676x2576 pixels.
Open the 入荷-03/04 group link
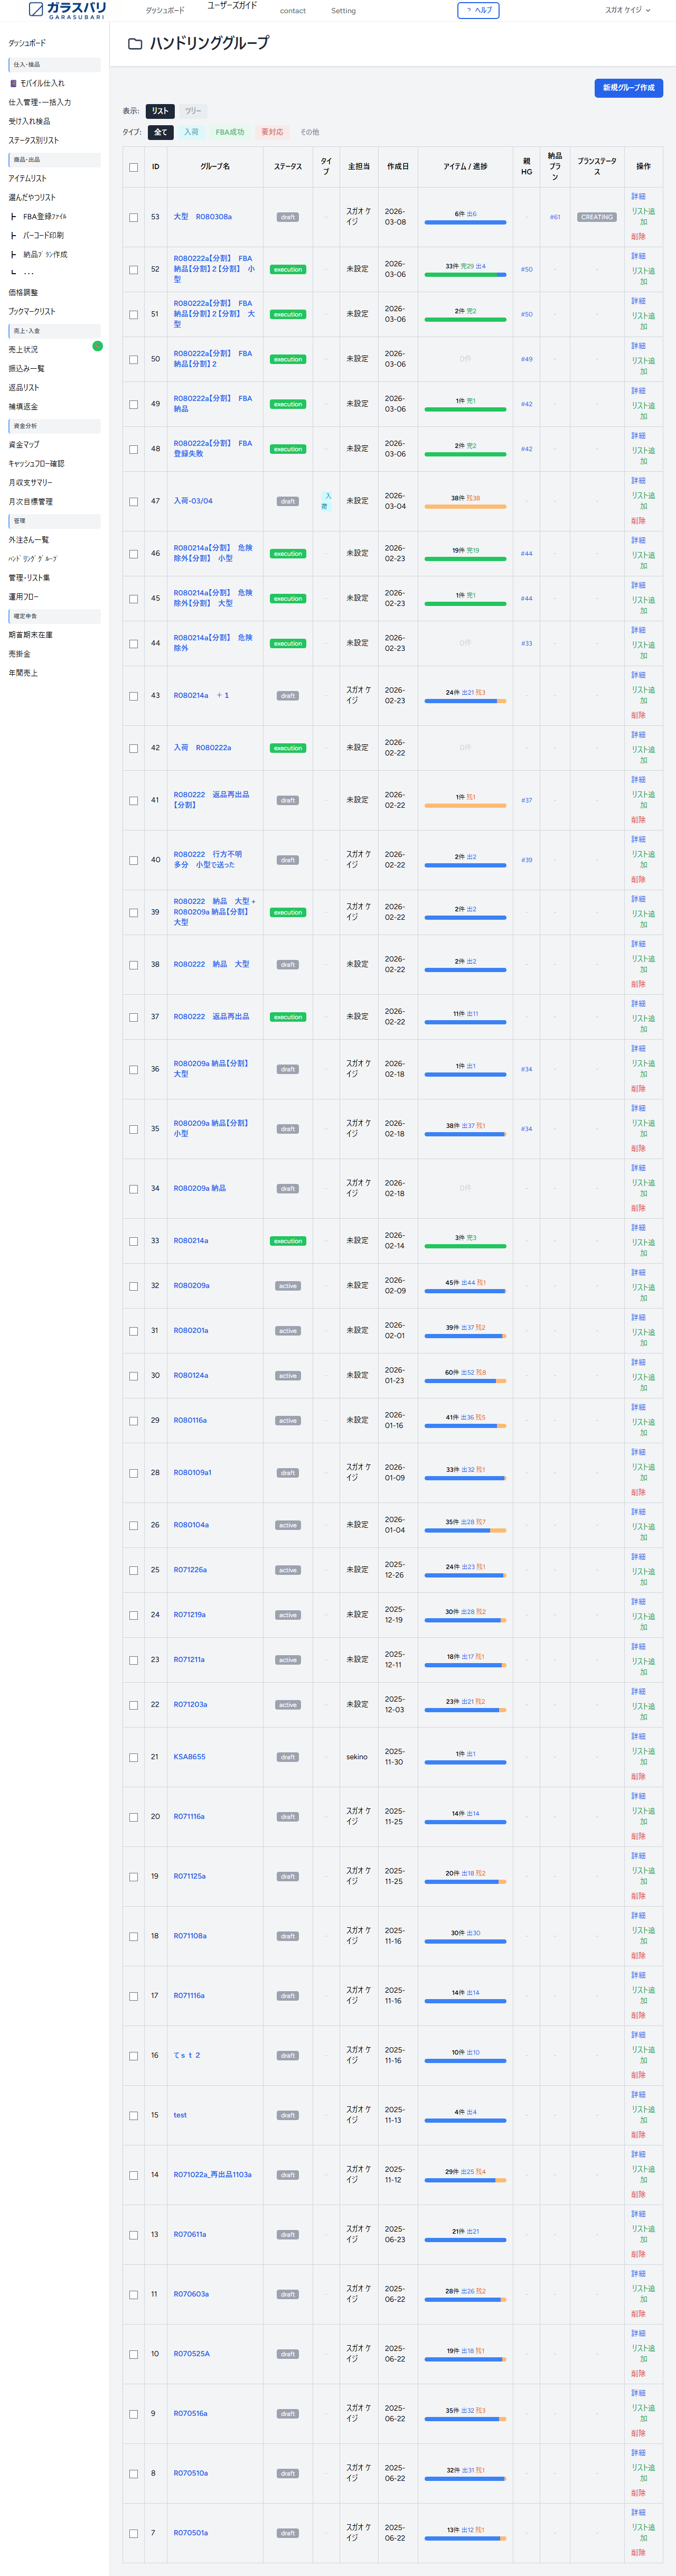pos(192,501)
